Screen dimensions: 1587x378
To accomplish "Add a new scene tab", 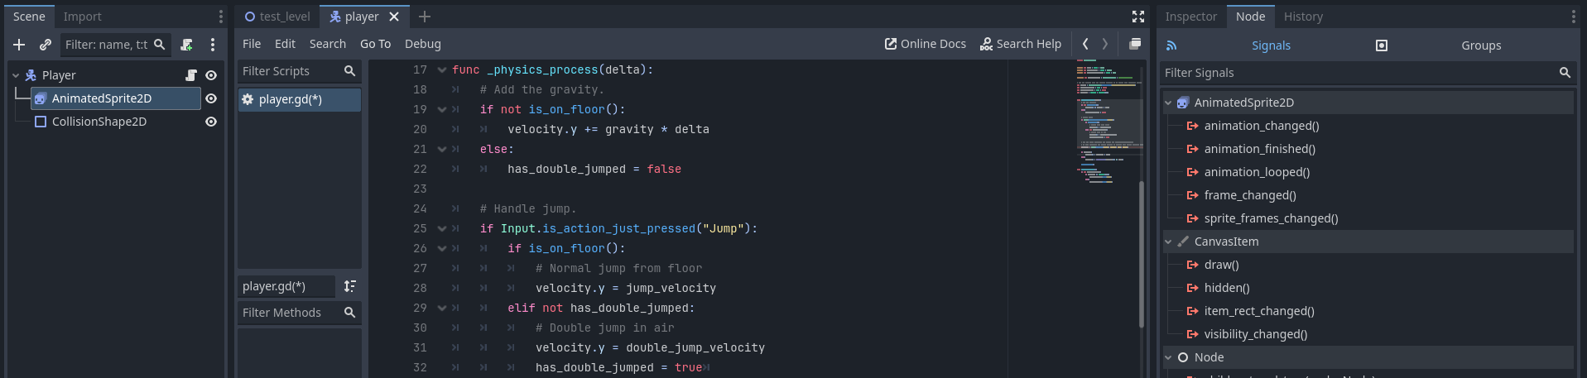I will click(425, 17).
